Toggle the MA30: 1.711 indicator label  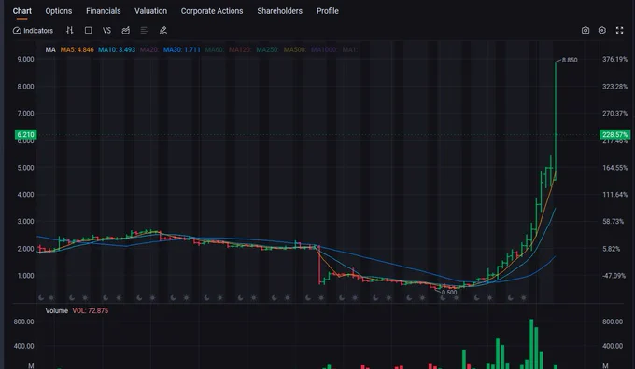[182, 49]
